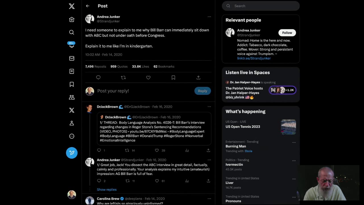The image size is (364, 205).
Task: Open the Ivermectin trending topic
Action: [x=234, y=165]
